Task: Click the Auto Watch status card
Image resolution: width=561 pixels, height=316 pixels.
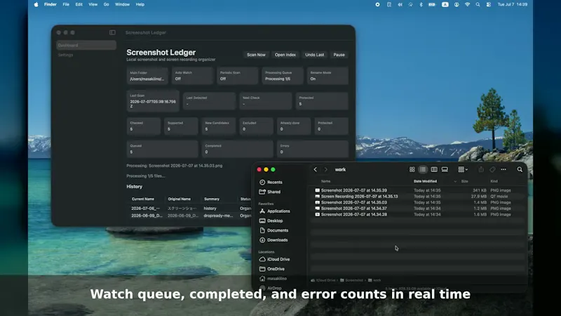Action: pyautogui.click(x=192, y=76)
